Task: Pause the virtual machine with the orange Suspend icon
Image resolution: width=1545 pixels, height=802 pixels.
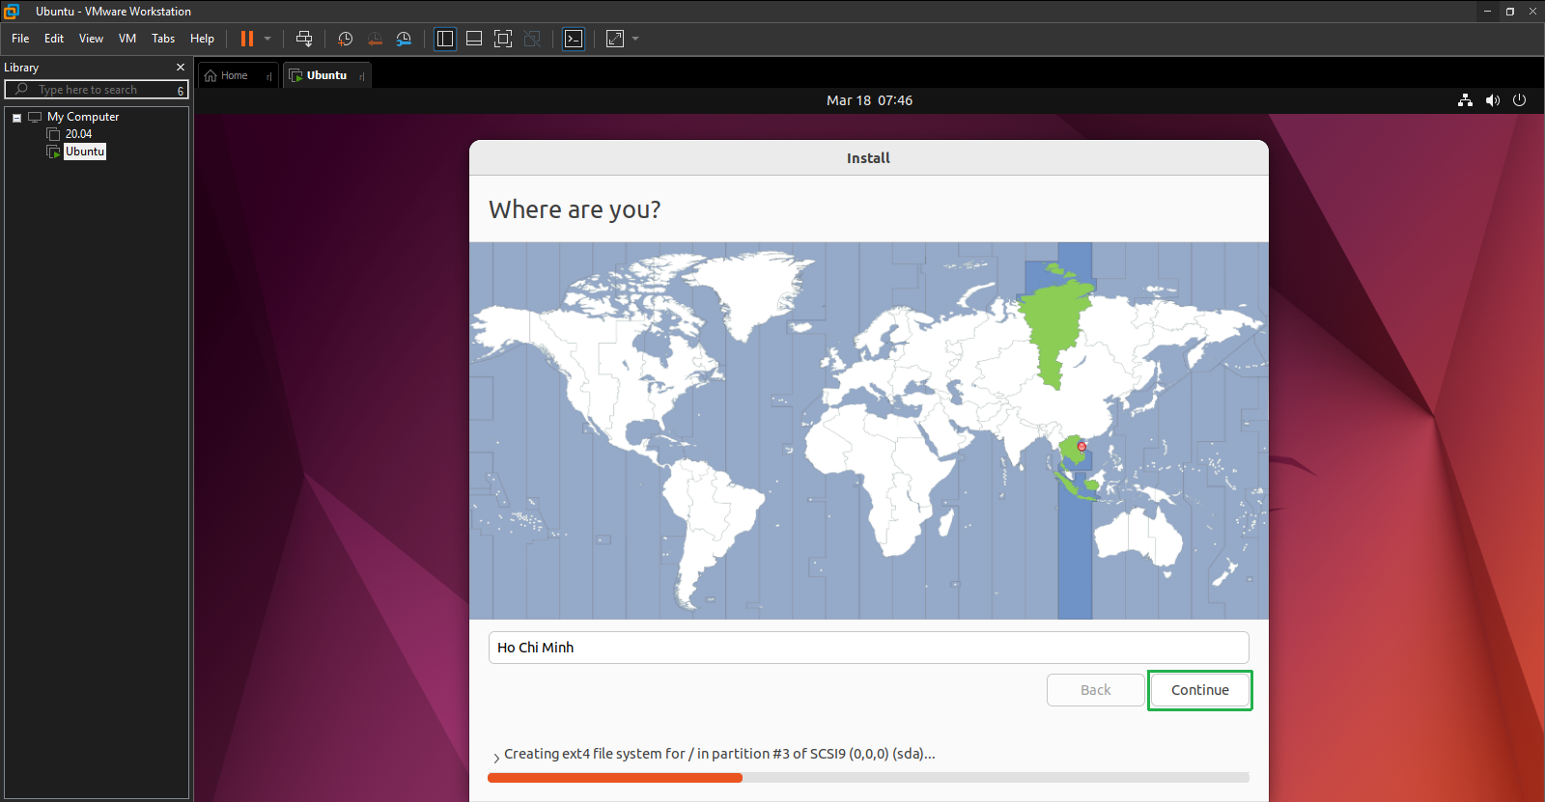Action: pos(247,39)
